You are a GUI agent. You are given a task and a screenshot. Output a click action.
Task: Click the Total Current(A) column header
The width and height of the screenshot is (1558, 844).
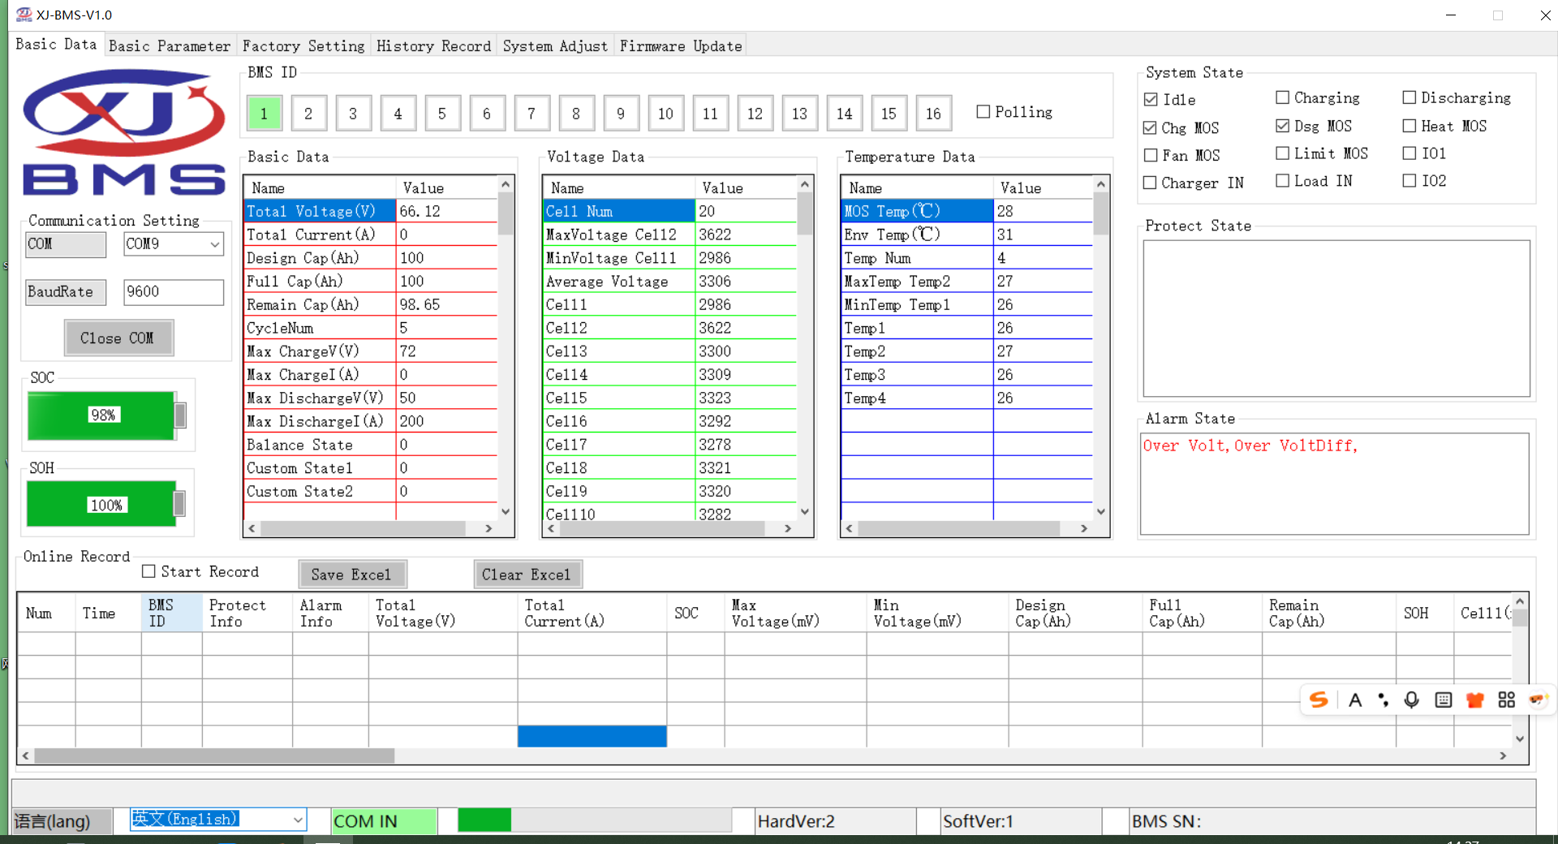(x=592, y=613)
